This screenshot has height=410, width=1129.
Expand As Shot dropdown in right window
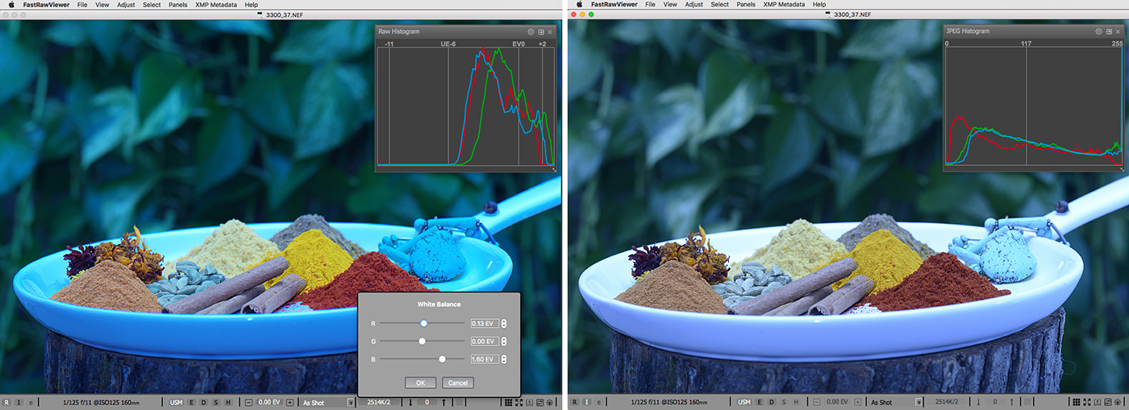[x=919, y=402]
